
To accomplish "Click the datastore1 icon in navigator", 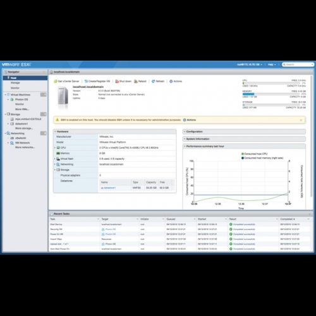I will pyautogui.click(x=12, y=124).
